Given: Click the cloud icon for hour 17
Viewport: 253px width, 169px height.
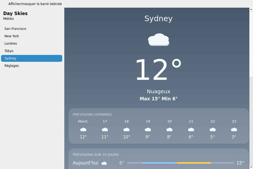Looking at the screenshot, I should [x=105, y=130].
